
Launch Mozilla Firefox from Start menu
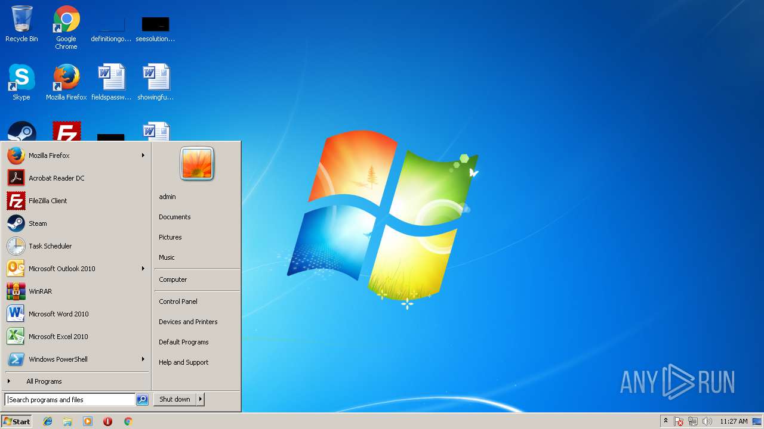76,156
